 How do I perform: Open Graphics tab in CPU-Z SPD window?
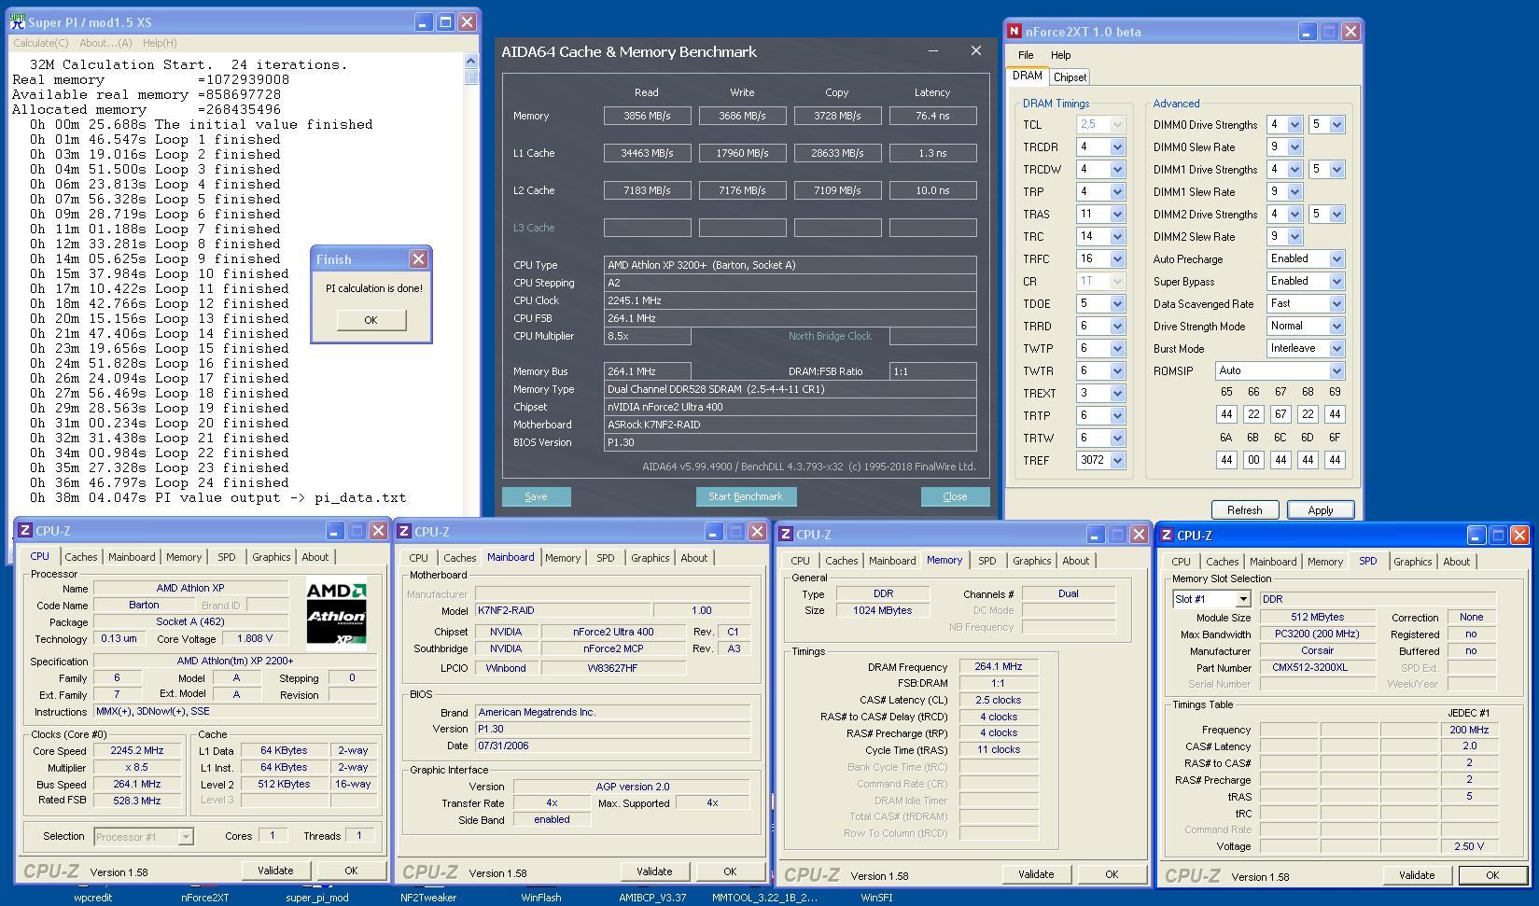tap(1412, 562)
